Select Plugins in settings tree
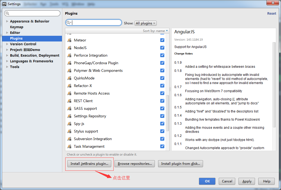Screen dimensions: 281x190 [x=32, y=38]
